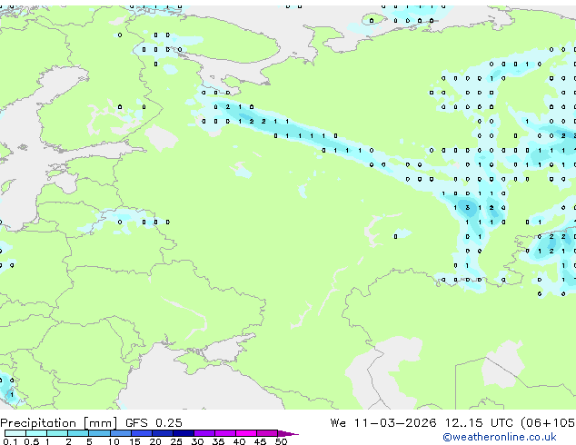Pick the 0.5–1 mm legend swatch

point(36,433)
